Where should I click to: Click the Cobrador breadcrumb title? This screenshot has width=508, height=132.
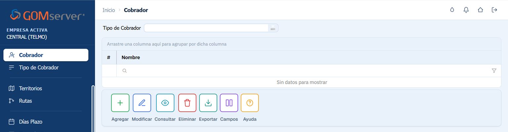coord(136,10)
